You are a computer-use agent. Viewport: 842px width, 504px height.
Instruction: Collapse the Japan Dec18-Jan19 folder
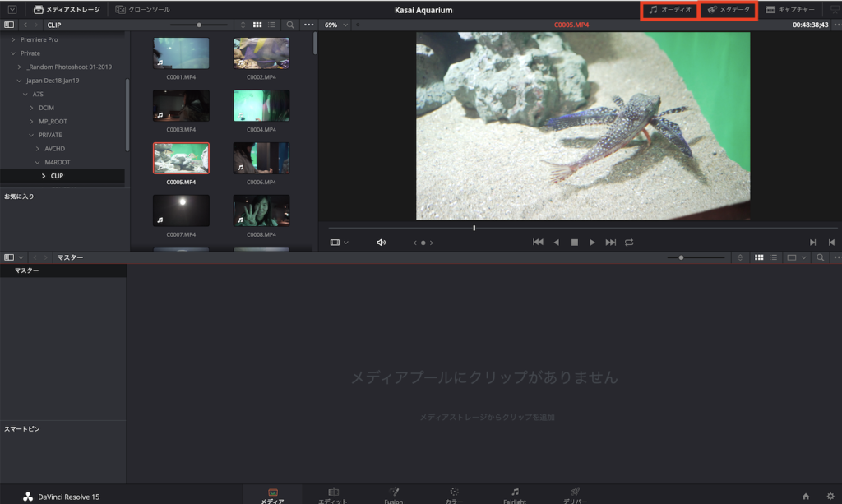[x=19, y=81]
